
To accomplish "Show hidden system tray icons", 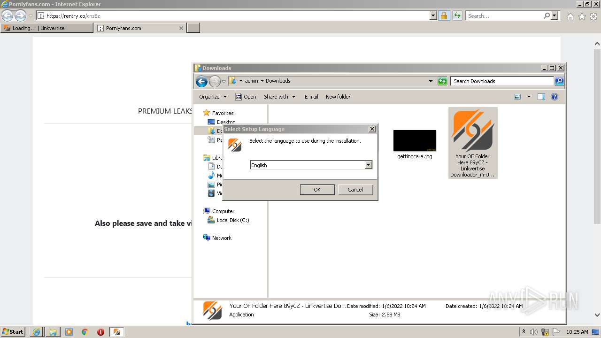I will pos(524,331).
